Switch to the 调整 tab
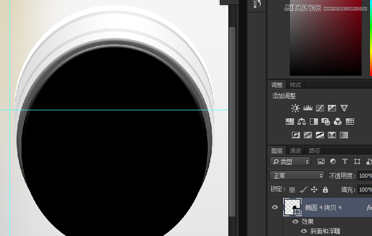This screenshot has height=236, width=372. tap(277, 85)
